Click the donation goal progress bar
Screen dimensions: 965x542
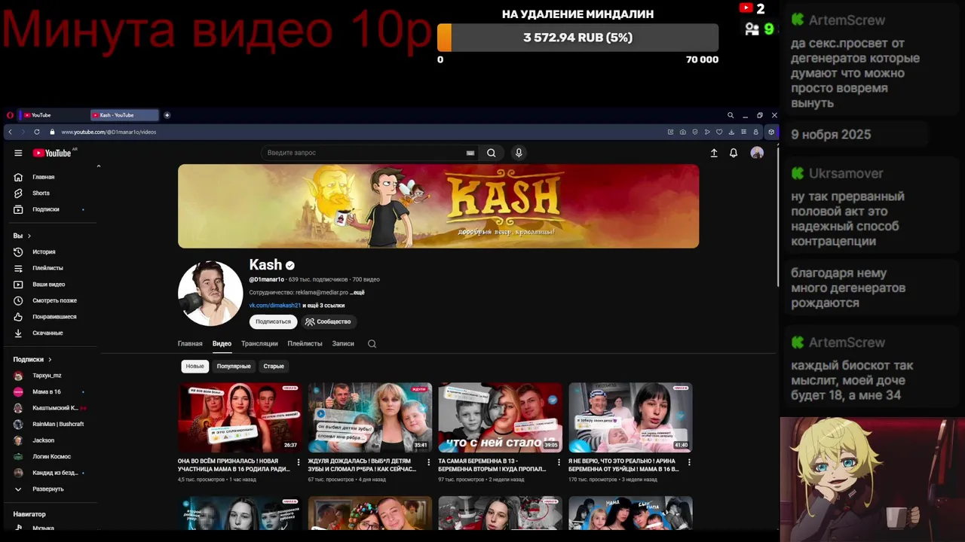tap(577, 38)
